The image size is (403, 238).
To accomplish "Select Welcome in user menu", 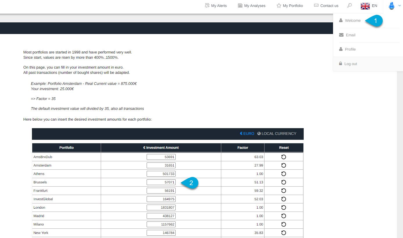I will coord(352,21).
